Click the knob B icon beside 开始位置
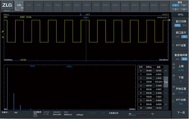 click(x=174, y=94)
